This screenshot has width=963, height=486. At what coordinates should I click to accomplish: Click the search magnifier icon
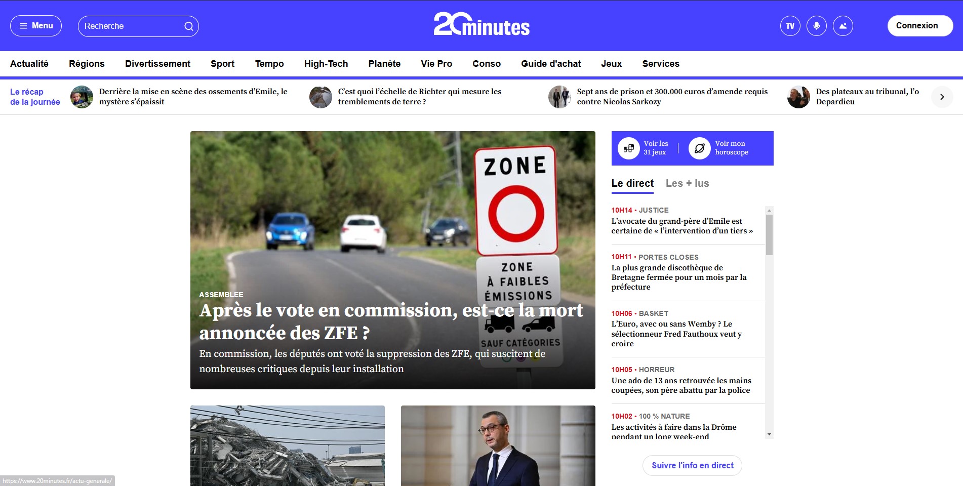click(x=189, y=26)
